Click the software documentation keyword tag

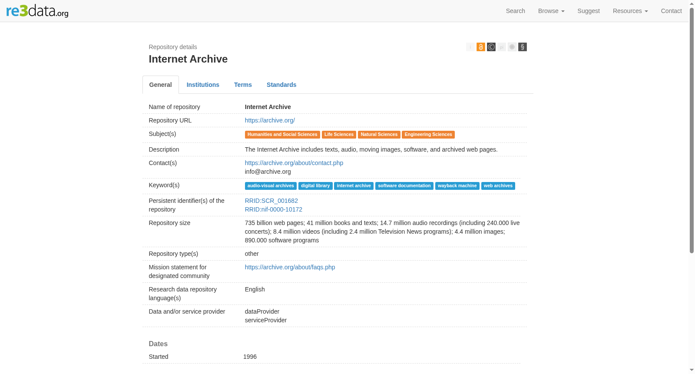pos(404,186)
